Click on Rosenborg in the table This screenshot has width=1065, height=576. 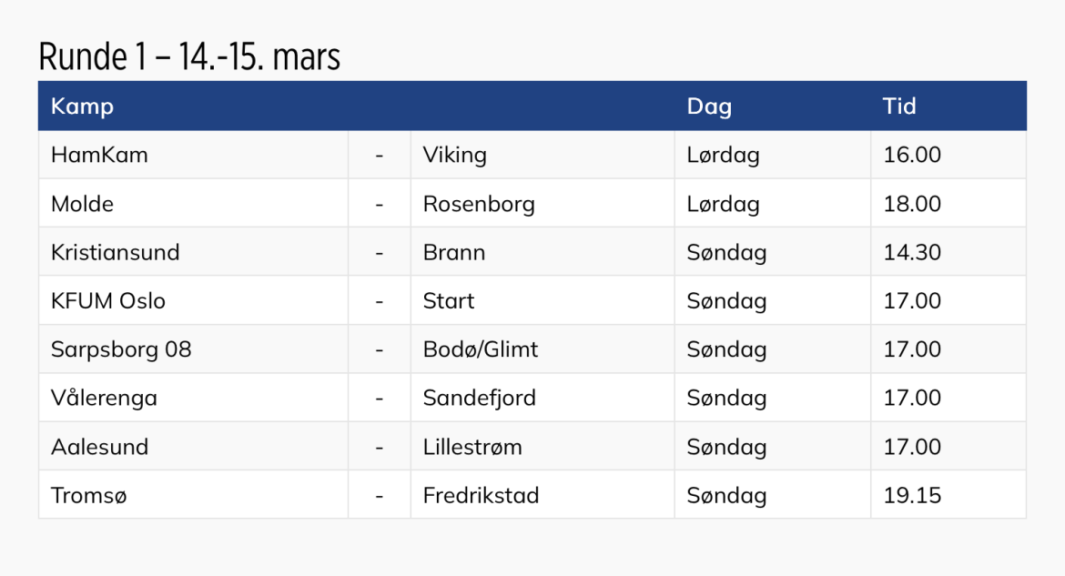pos(479,204)
